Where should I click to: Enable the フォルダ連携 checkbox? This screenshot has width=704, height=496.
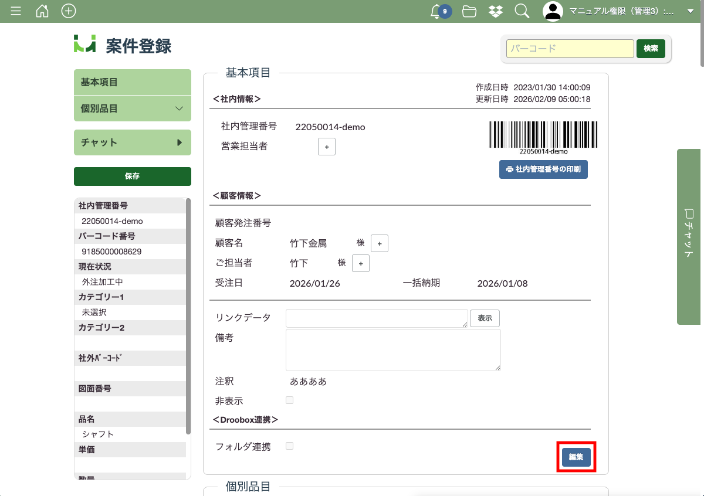(289, 446)
